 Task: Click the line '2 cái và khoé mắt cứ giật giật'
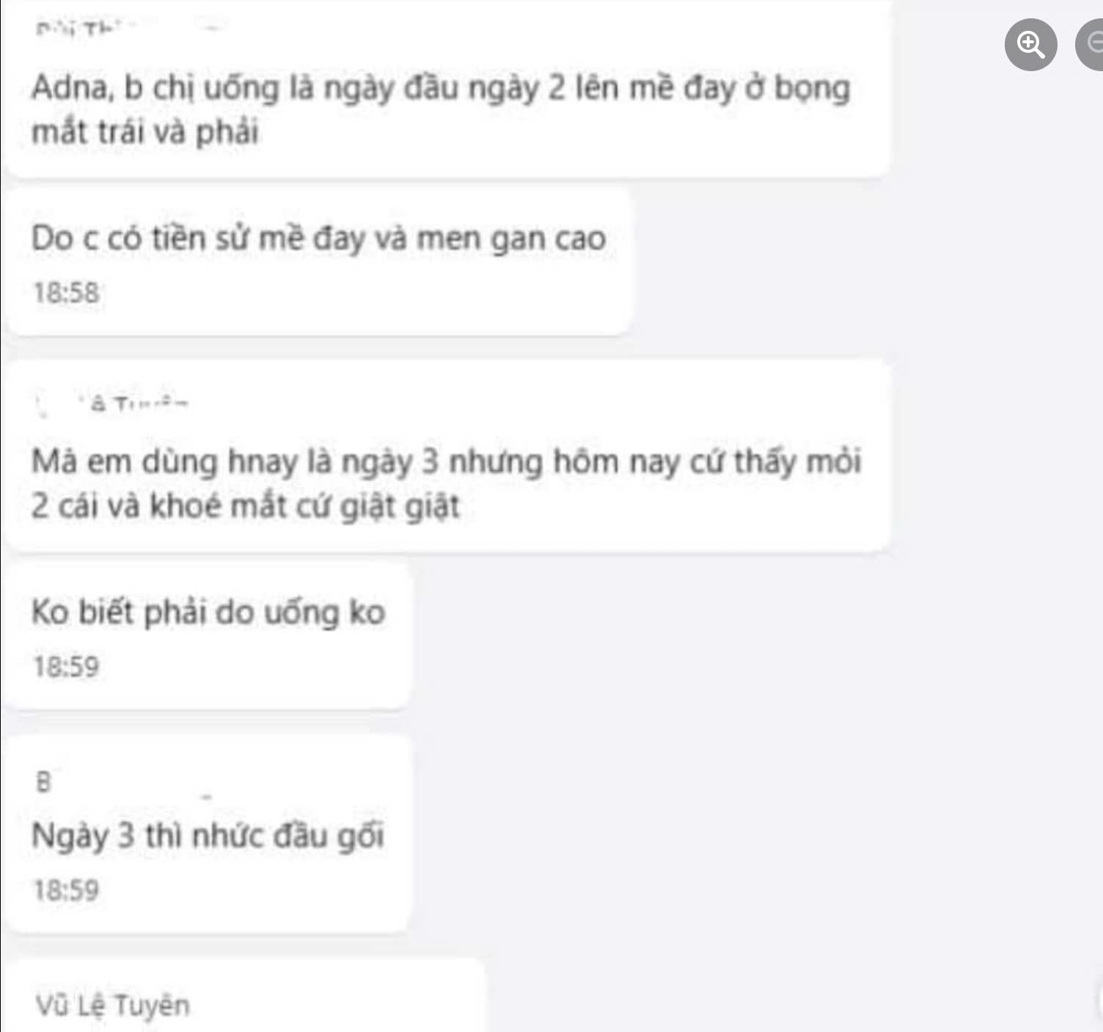245,506
